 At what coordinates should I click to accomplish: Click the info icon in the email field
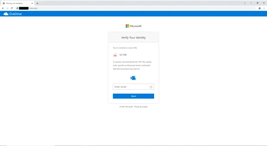pos(151,87)
